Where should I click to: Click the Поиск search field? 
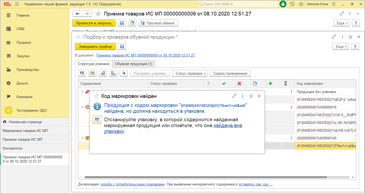(238, 4)
